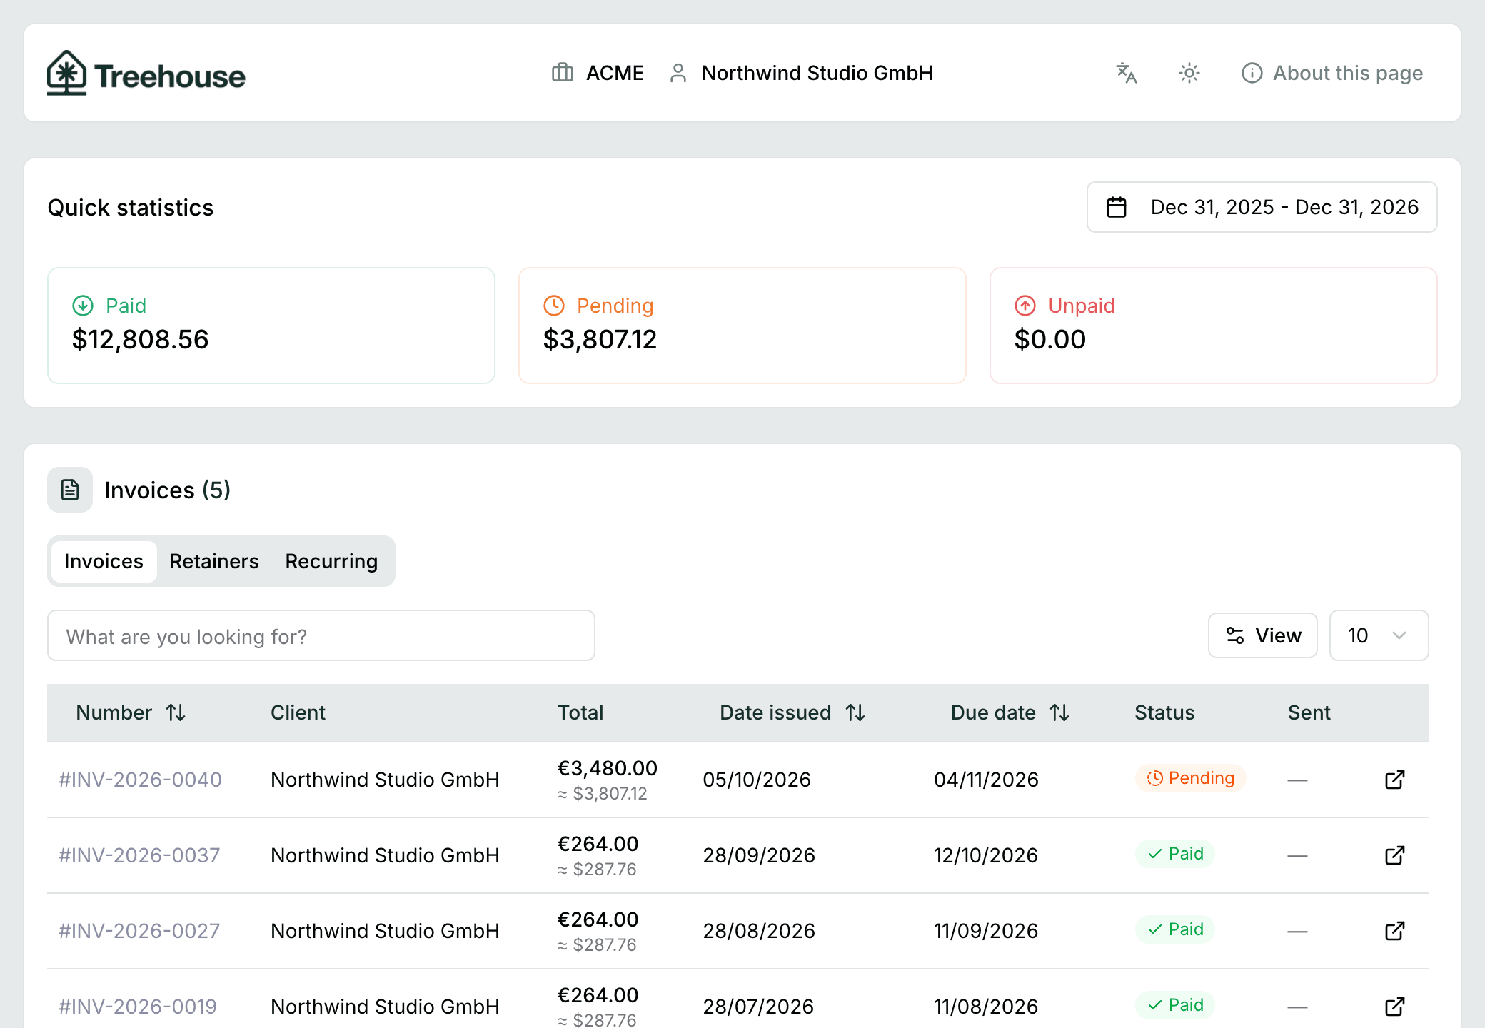Click the external-link icon for INV-2026-0040
The width and height of the screenshot is (1485, 1028).
coord(1395,780)
